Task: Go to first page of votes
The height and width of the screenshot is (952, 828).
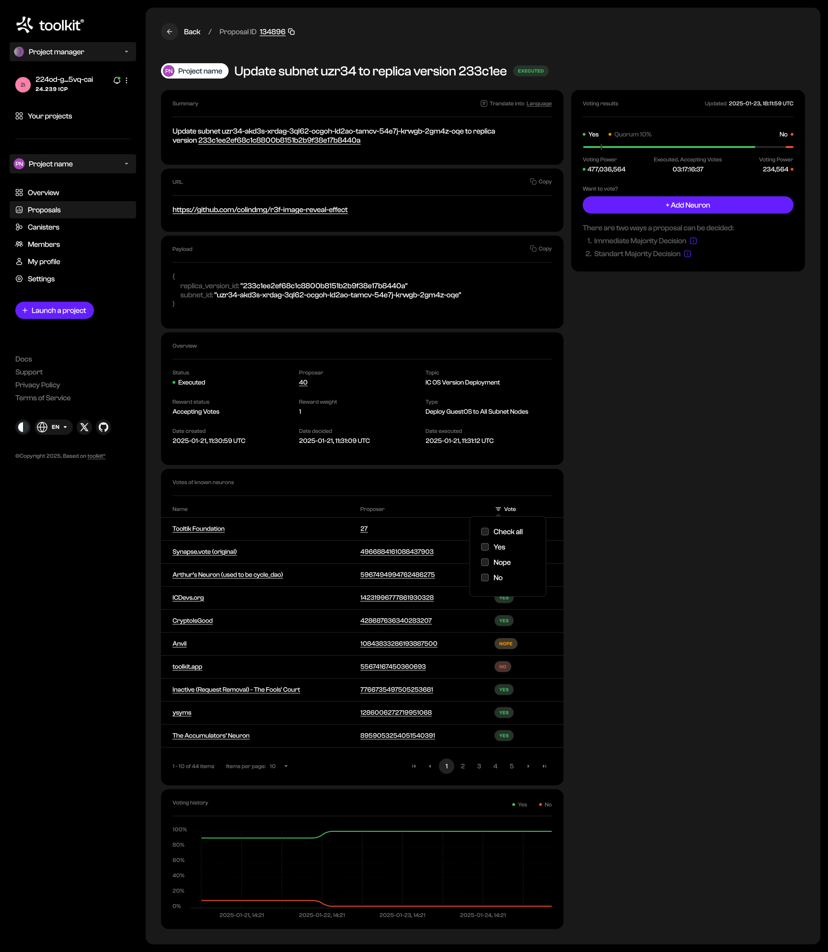Action: point(414,767)
